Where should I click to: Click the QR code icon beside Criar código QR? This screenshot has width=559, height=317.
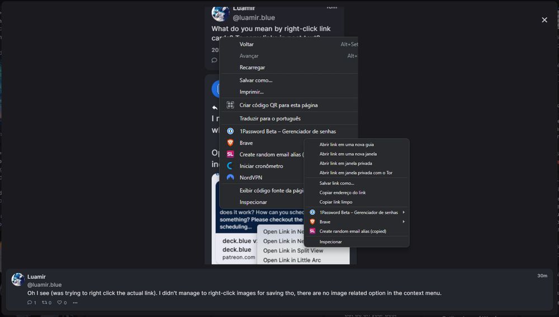tap(230, 105)
